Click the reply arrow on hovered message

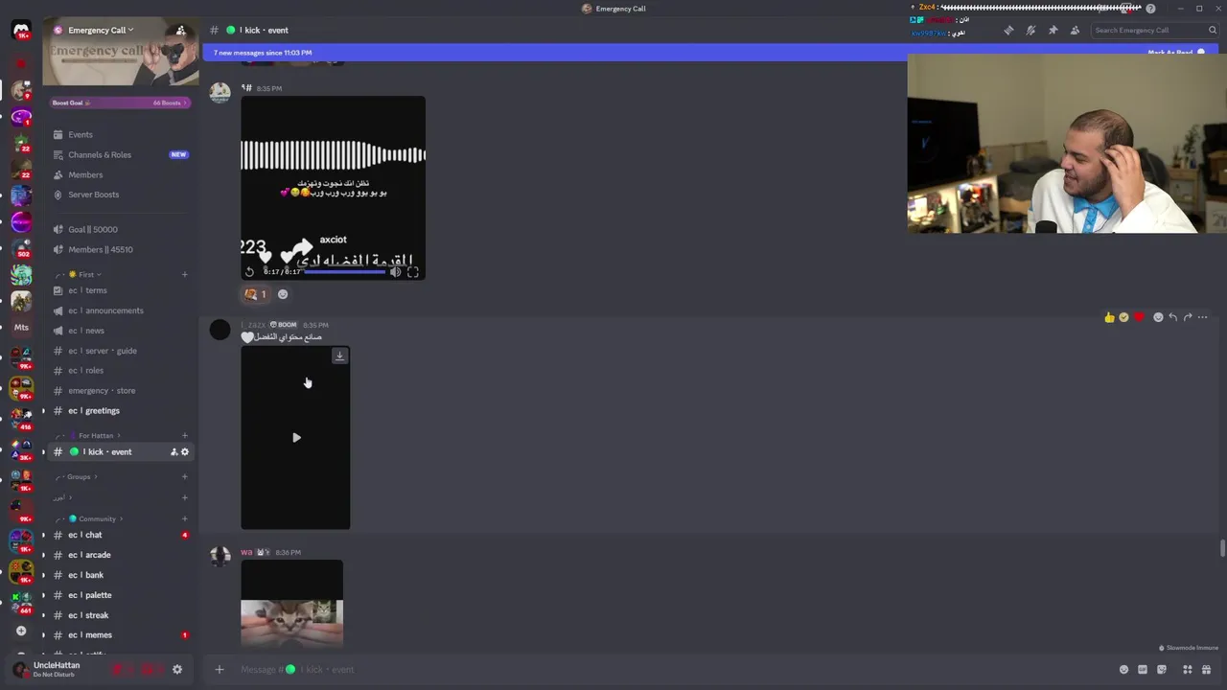coord(1172,317)
